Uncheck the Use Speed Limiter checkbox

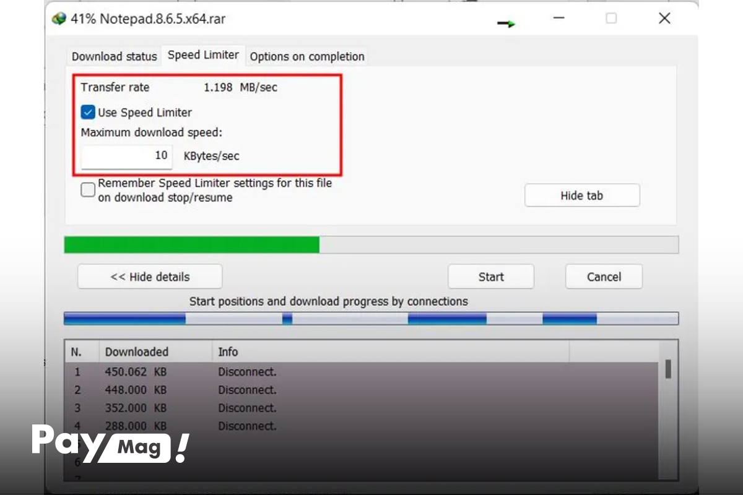pyautogui.click(x=88, y=112)
